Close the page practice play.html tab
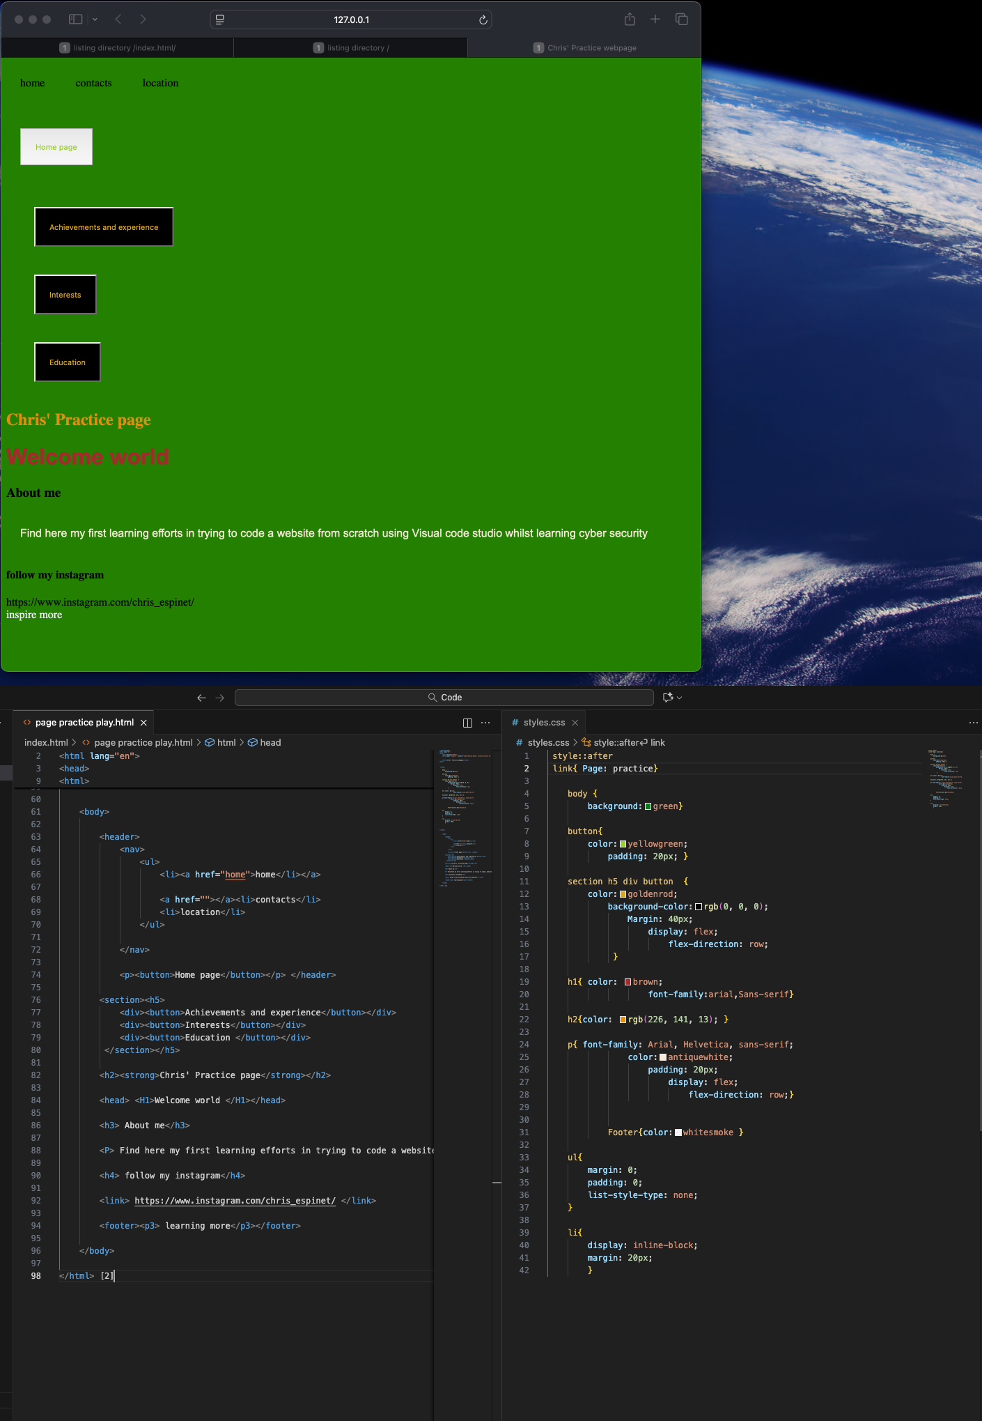The height and width of the screenshot is (1421, 982). point(143,723)
